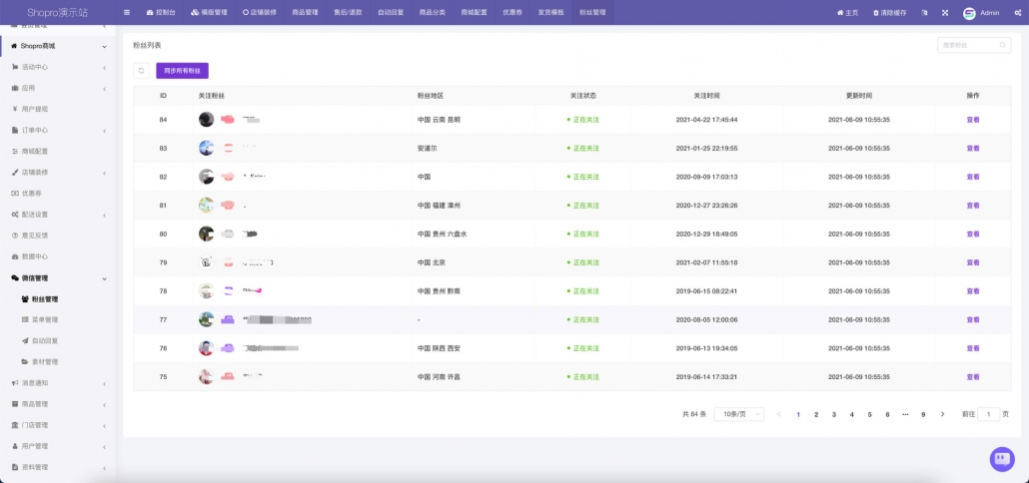Go to pagination page 3
Screen dimensions: 1029x483
(834, 414)
